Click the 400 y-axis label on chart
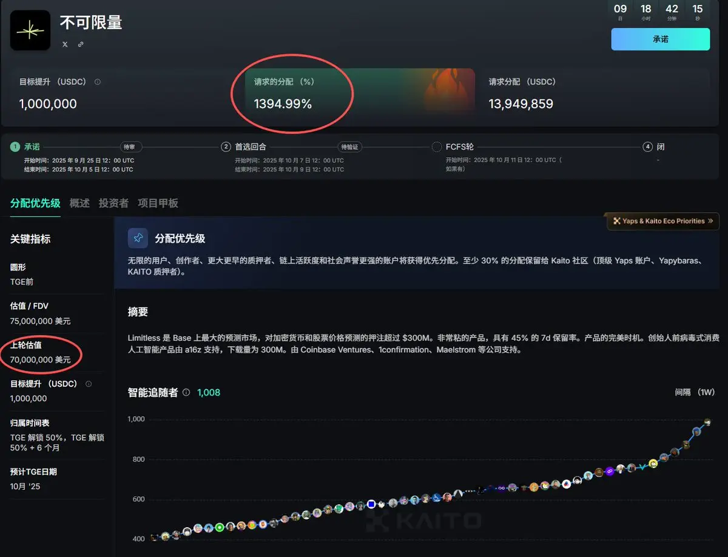This screenshot has width=728, height=557. pos(139,539)
